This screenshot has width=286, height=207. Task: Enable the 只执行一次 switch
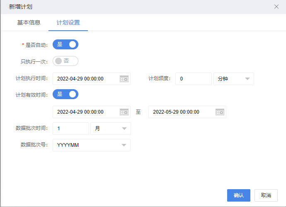(x=65, y=61)
